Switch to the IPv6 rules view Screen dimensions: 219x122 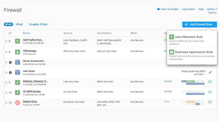coord(19,24)
